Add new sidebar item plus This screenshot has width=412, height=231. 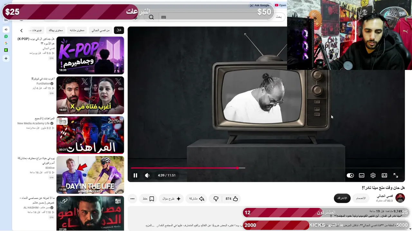[6, 58]
